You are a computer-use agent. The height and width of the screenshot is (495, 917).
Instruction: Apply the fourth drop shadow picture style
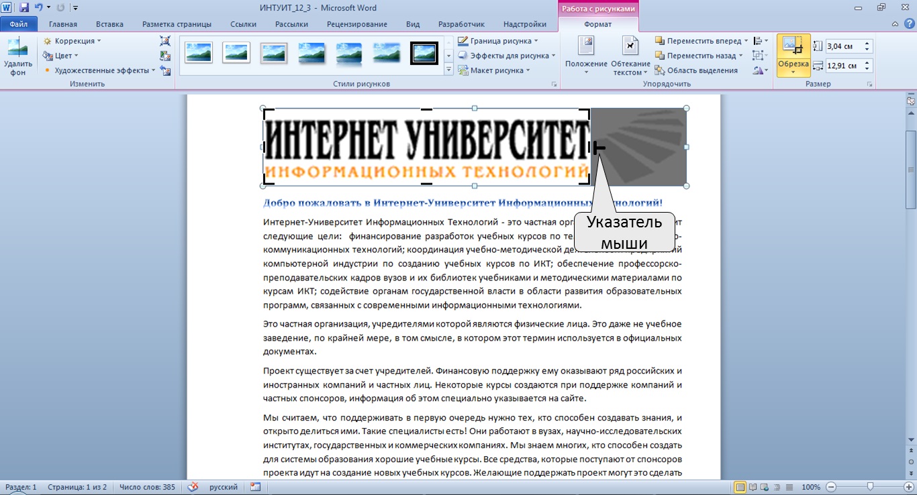coord(311,52)
